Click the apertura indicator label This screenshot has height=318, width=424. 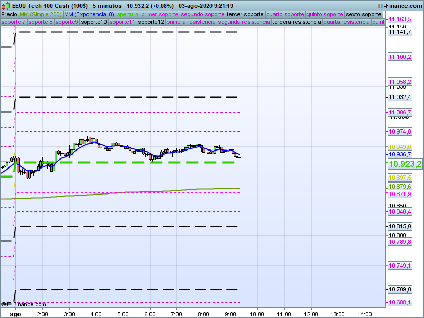point(128,14)
